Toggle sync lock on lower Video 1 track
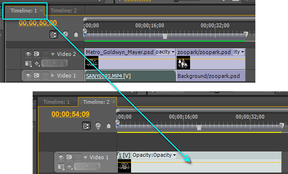The image size is (288, 174). (69, 157)
